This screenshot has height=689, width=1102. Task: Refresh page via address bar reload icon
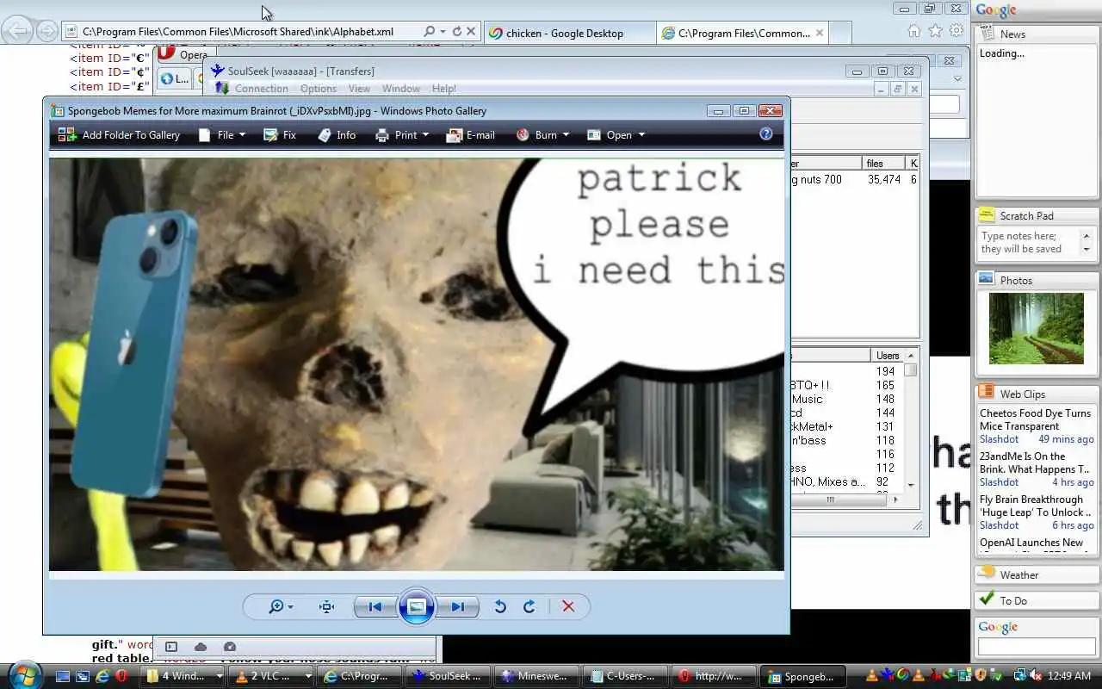point(457,31)
